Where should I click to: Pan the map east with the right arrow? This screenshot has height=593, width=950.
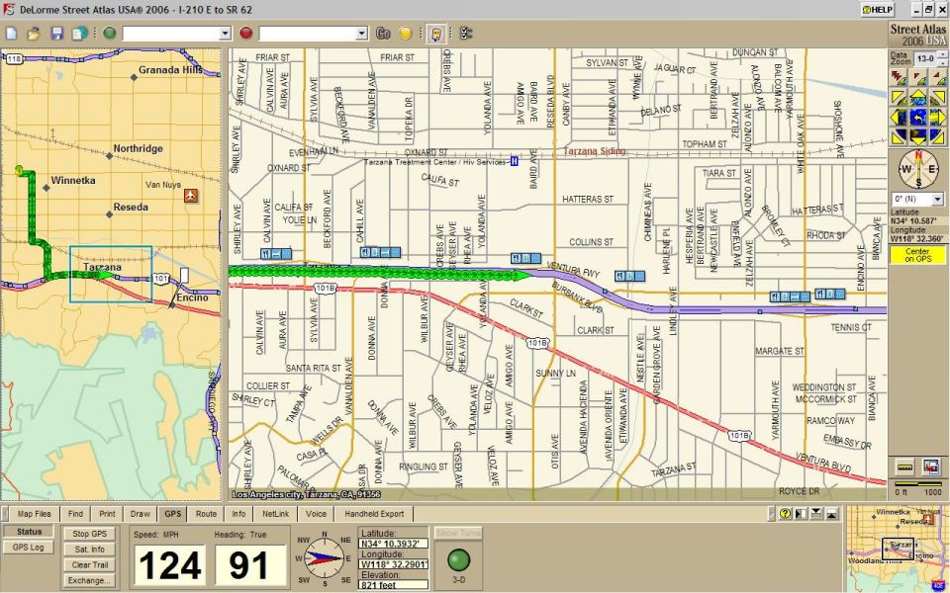(x=938, y=117)
